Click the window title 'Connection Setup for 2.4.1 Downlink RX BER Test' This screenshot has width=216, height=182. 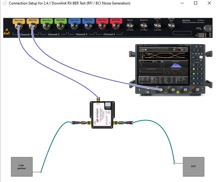point(47,3)
